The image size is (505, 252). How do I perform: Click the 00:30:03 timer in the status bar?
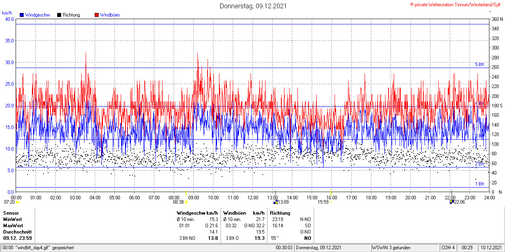tap(284, 248)
